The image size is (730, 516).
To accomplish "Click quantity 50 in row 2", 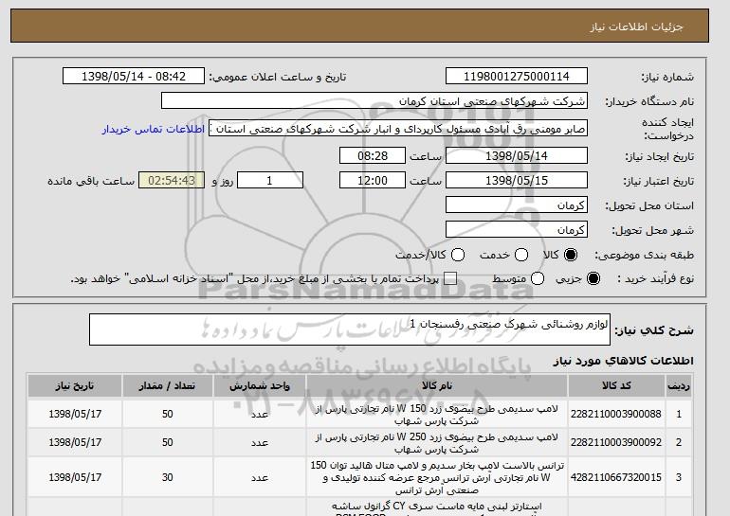I will pos(168,442).
